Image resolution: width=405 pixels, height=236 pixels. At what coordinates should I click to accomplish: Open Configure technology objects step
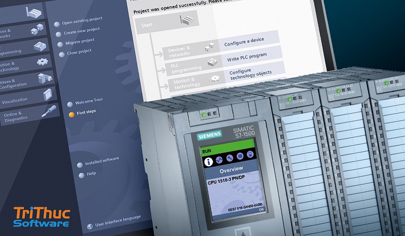pos(250,75)
